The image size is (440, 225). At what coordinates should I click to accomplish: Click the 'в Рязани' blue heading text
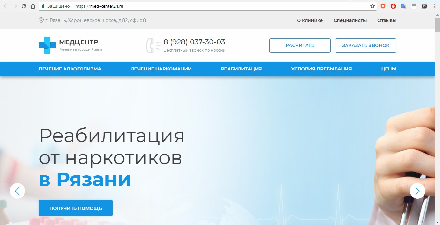click(85, 180)
